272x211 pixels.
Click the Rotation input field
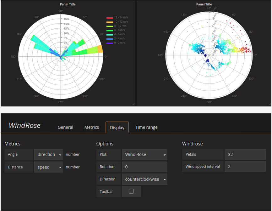click(144, 167)
